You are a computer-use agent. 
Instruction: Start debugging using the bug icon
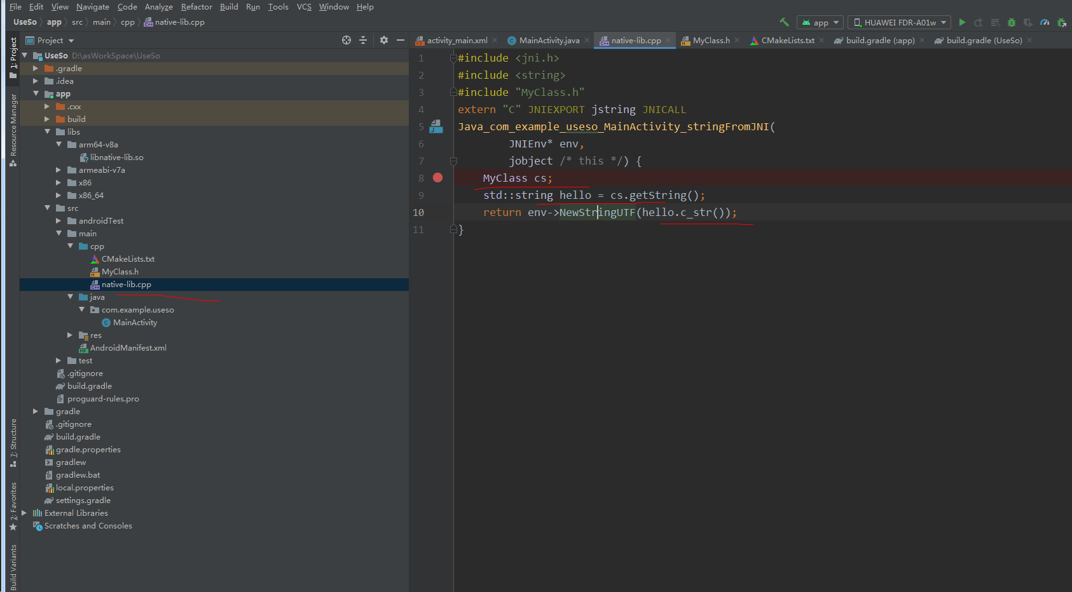[1011, 22]
